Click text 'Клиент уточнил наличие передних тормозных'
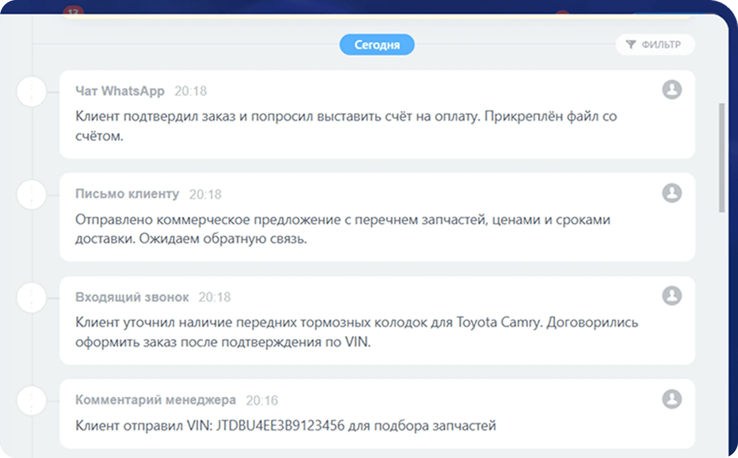 pos(223,322)
